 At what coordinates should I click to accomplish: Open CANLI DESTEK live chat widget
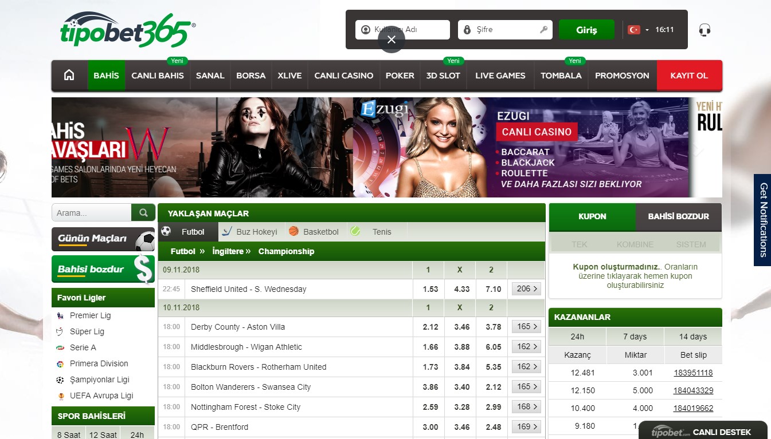click(703, 432)
